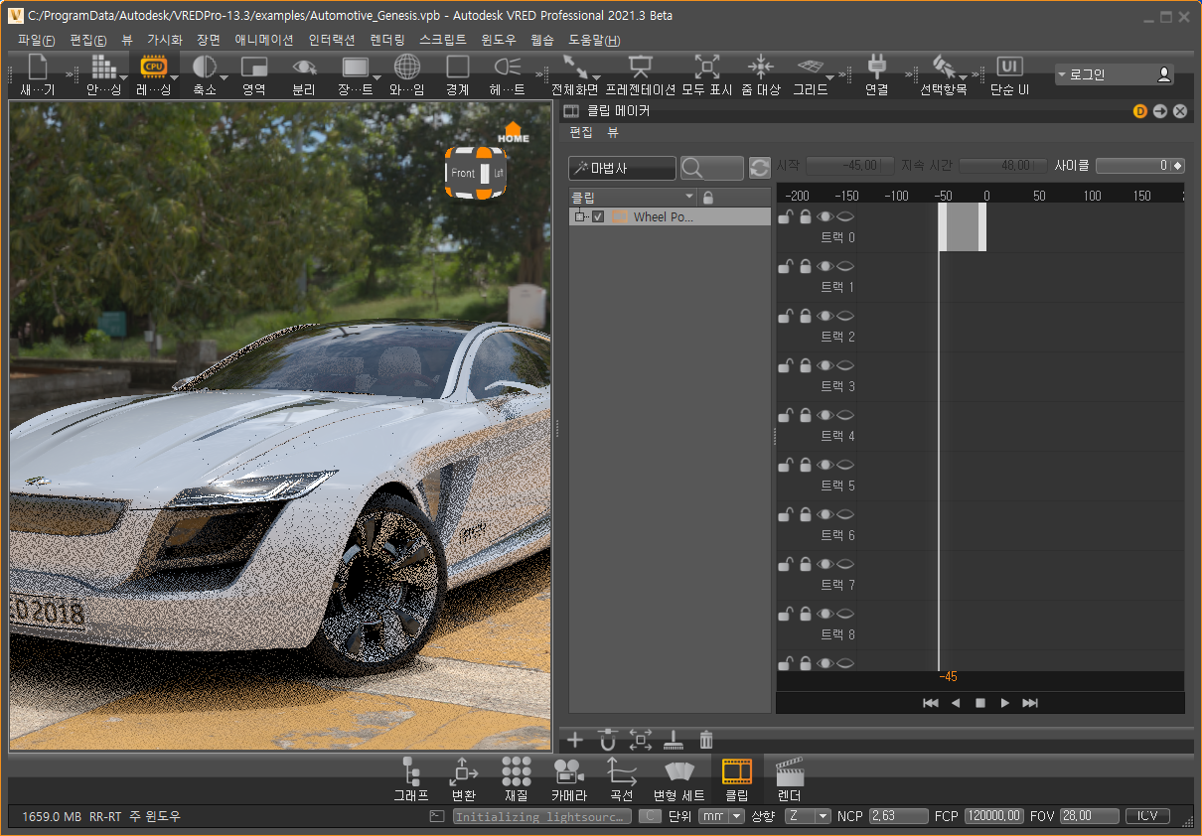
Task: Click the plus icon to add clip
Action: (x=575, y=740)
